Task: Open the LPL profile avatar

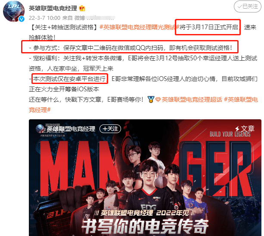Action: click(14, 12)
